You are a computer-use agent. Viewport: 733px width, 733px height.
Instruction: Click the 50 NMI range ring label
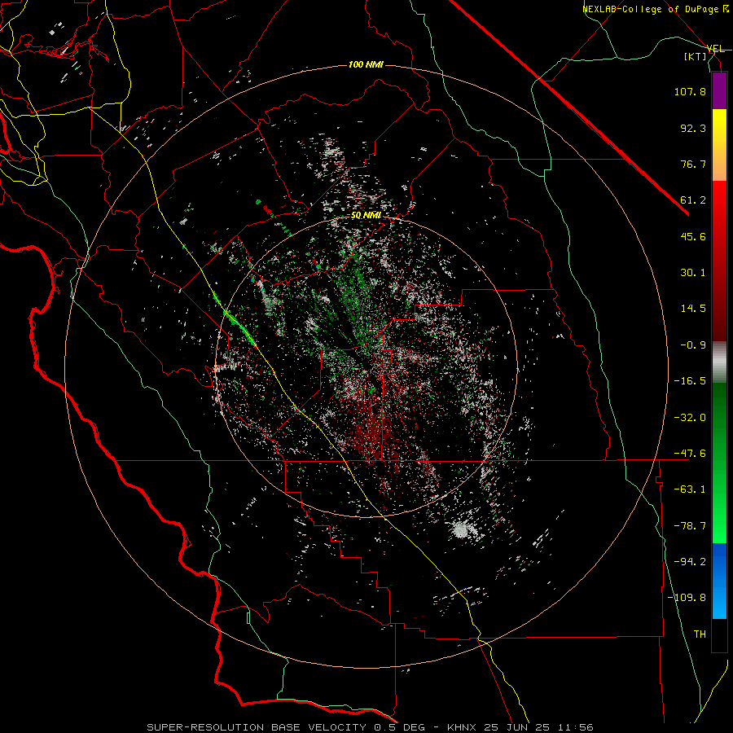(366, 216)
